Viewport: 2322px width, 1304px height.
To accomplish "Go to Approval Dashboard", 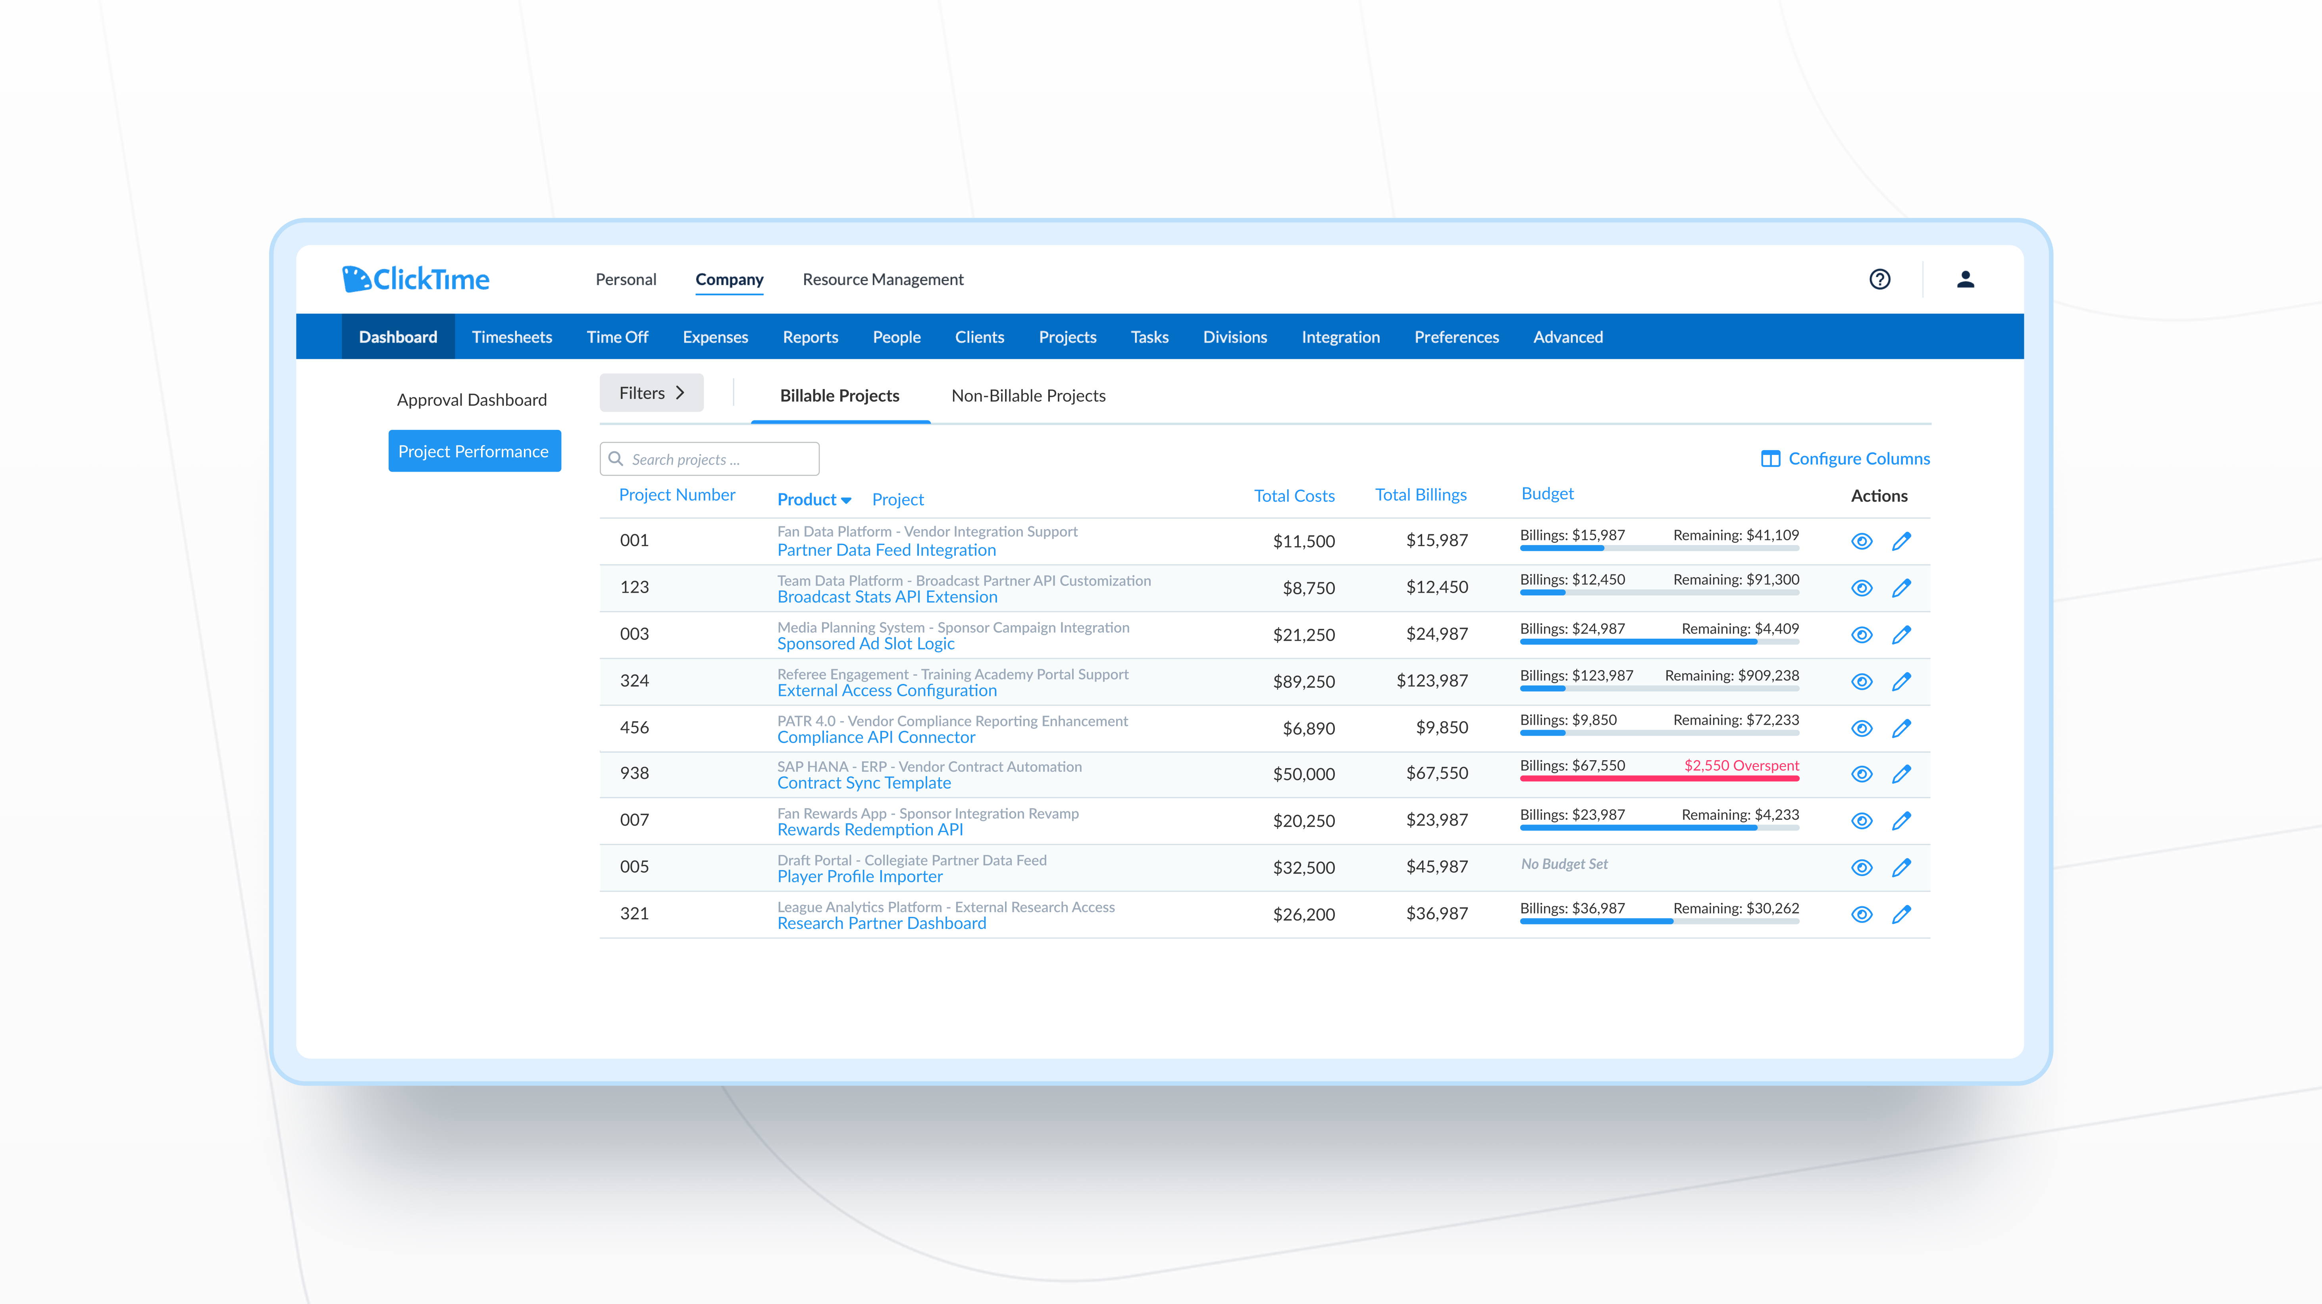I will coord(472,399).
